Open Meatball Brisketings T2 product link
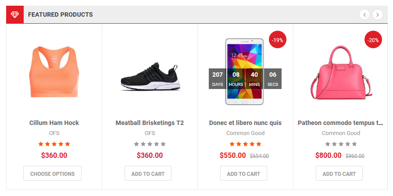393x196 pixels. 150,123
